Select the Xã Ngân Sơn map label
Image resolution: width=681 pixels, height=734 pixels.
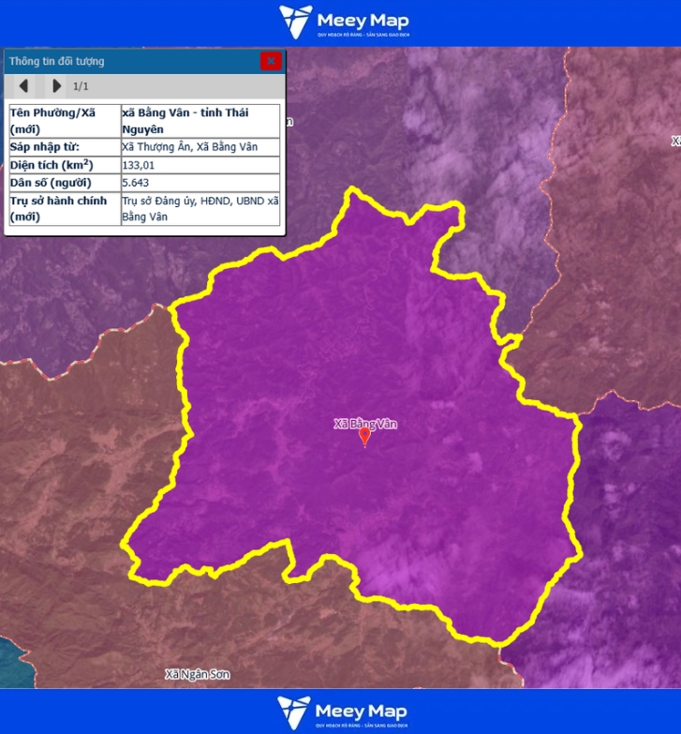(x=197, y=675)
